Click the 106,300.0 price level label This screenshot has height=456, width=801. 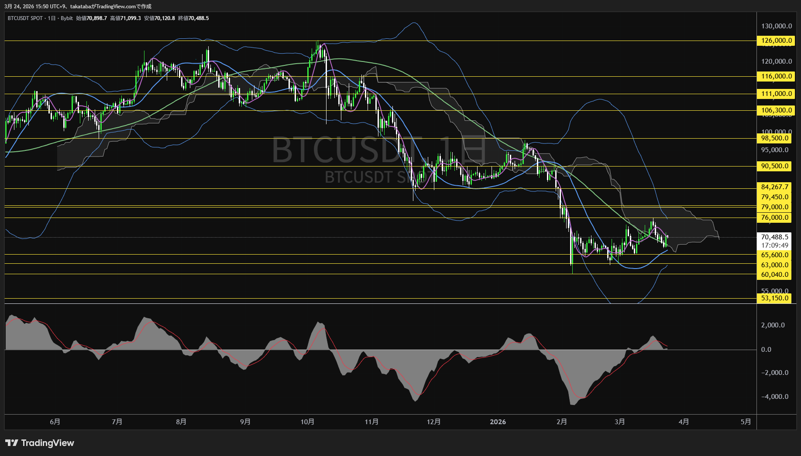pyautogui.click(x=776, y=110)
